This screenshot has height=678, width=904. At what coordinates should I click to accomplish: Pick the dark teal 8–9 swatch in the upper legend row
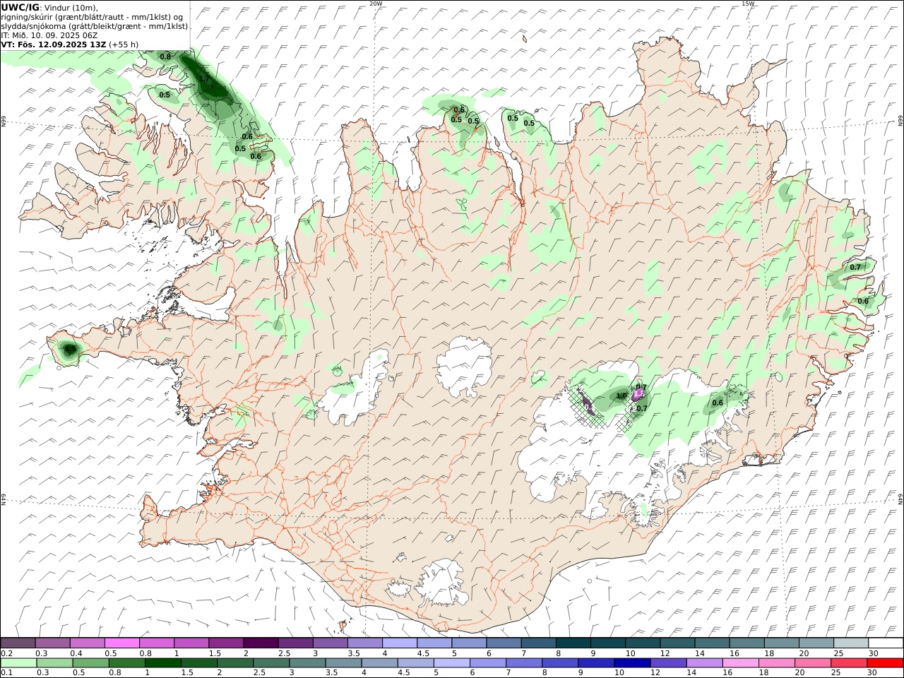[573, 643]
